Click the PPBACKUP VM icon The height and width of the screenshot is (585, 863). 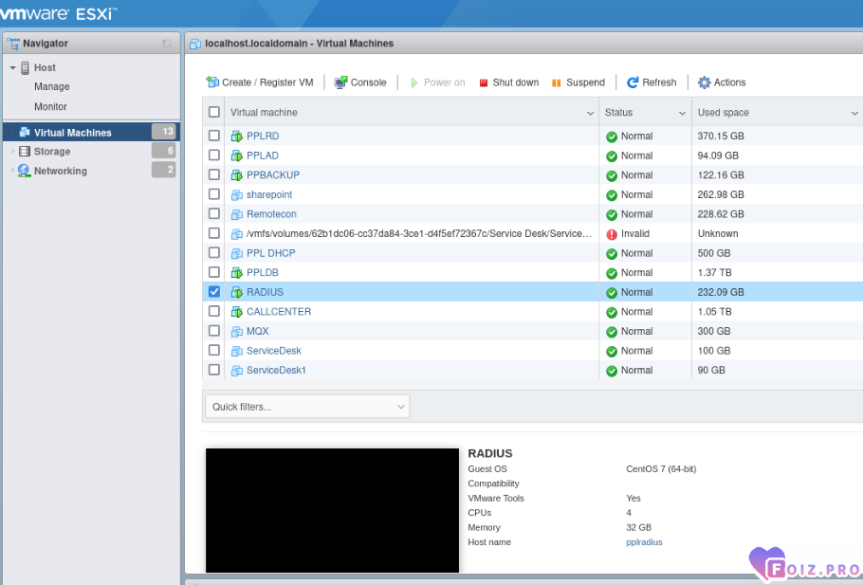(237, 175)
